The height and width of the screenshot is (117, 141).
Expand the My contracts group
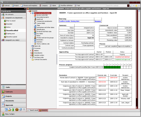pyautogui.click(x=2, y=15)
